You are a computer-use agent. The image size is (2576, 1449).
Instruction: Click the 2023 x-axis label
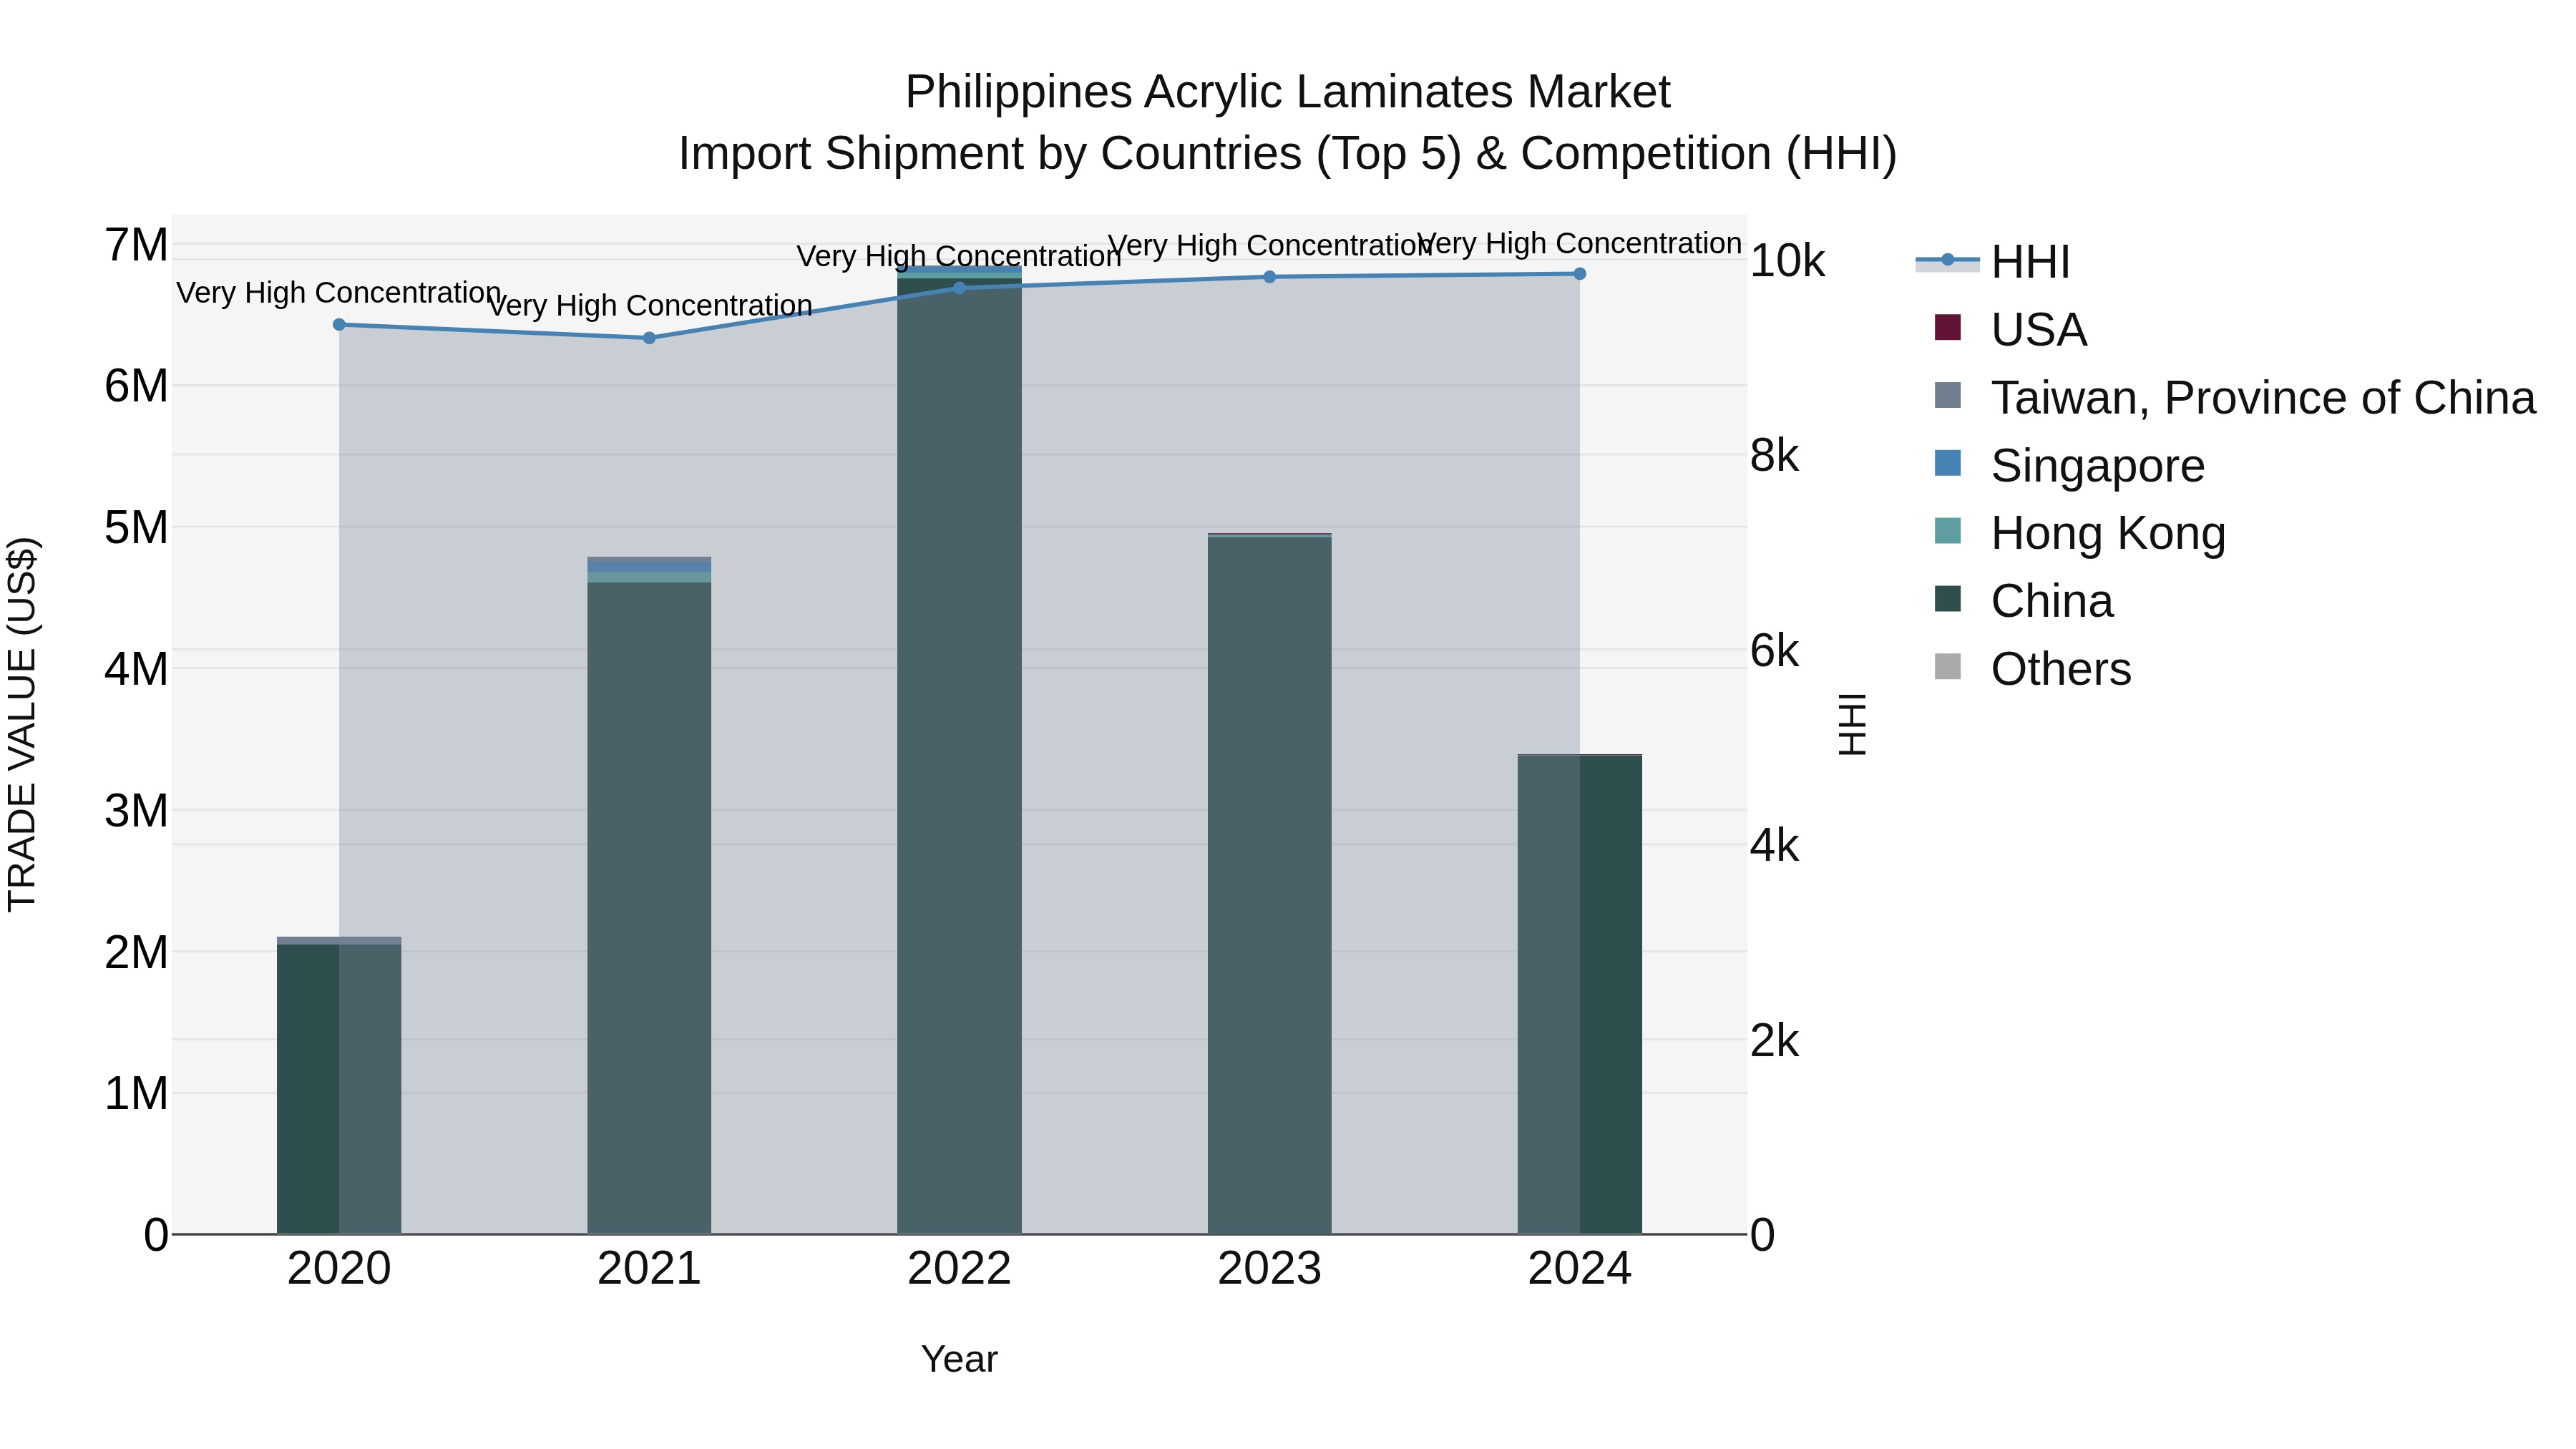coord(1270,1269)
